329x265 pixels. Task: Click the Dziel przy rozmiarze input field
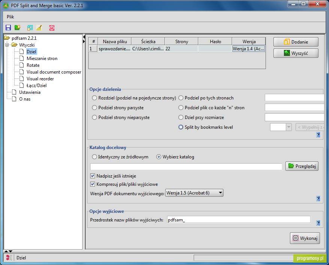pos(294,117)
